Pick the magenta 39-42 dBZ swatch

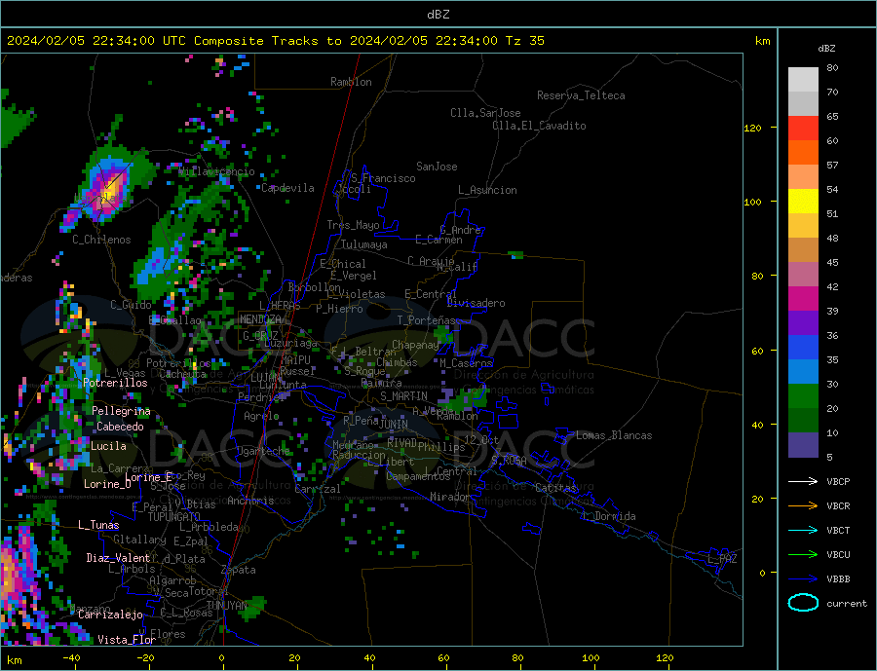coord(803,299)
